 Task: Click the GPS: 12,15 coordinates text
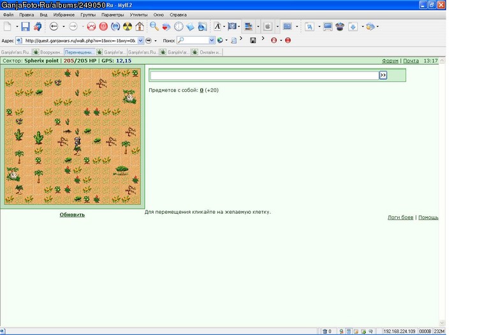pyautogui.click(x=117, y=61)
